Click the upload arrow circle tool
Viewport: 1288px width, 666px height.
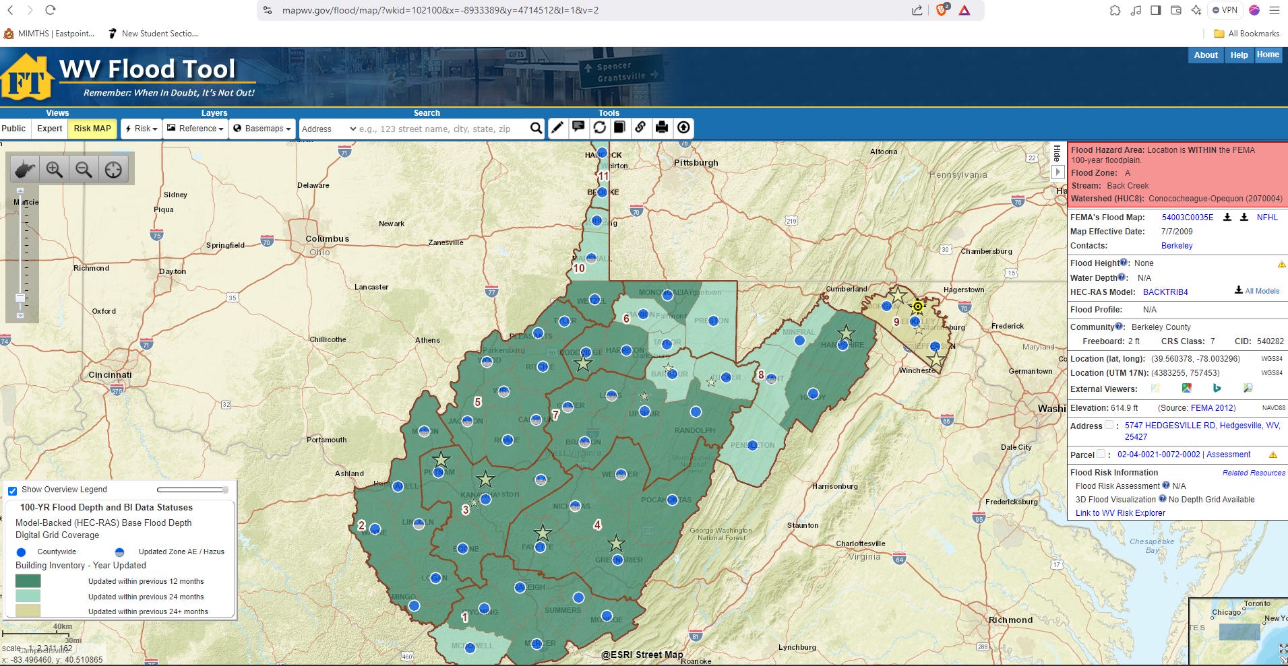[x=683, y=128]
